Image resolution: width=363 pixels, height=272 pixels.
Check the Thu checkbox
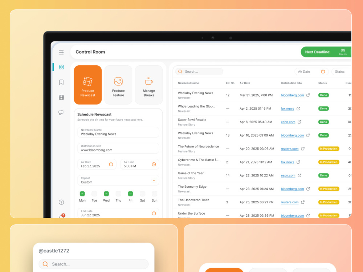pyautogui.click(x=118, y=194)
